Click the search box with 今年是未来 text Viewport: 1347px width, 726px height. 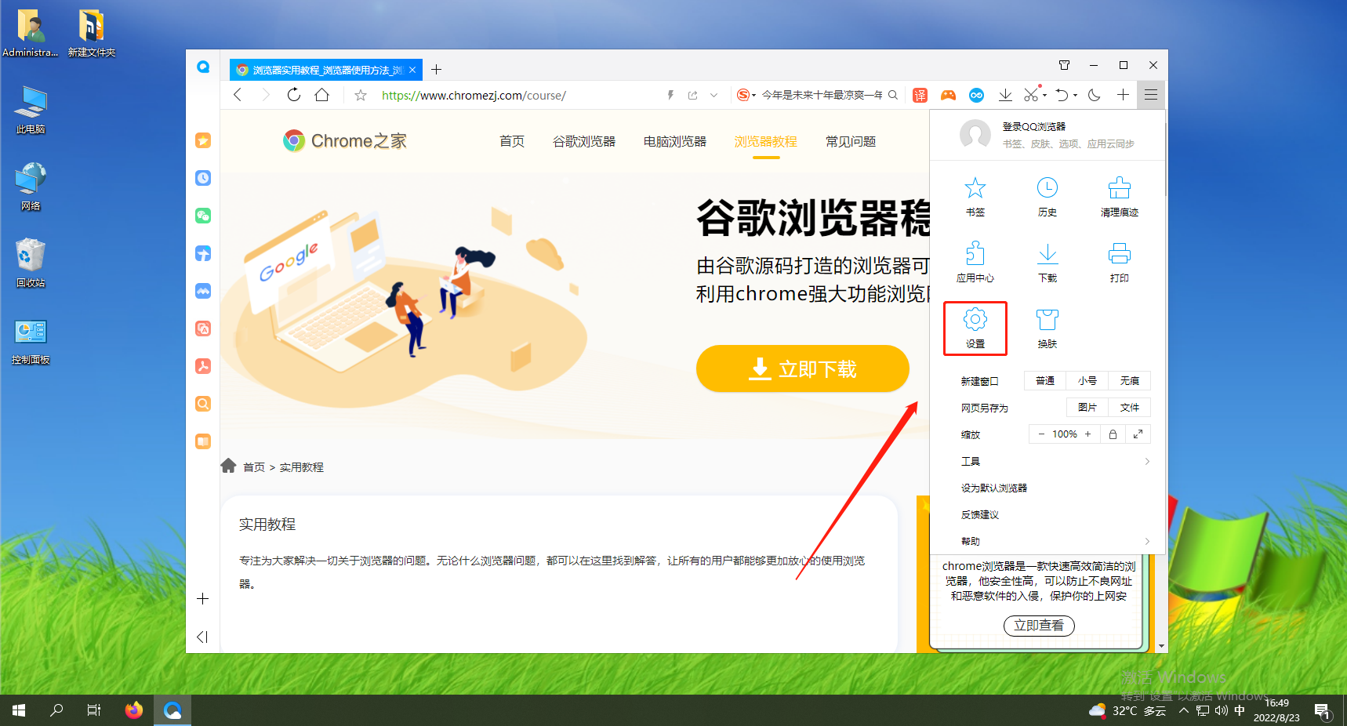(x=822, y=96)
